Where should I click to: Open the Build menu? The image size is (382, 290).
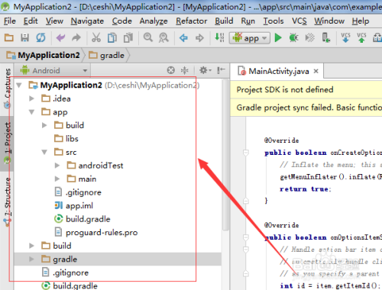click(224, 21)
